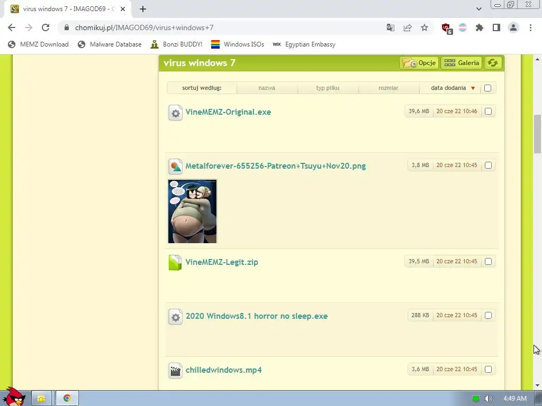Open the Metalforever png thumbnail preview

(192, 211)
